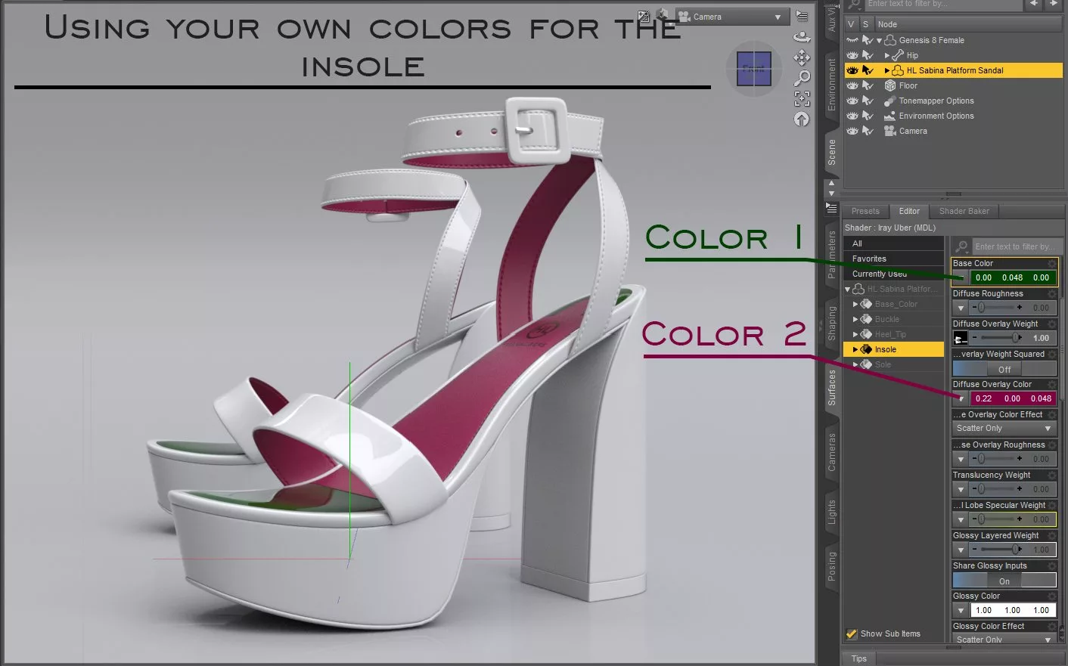Image resolution: width=1068 pixels, height=666 pixels.
Task: Hide Genesis 8 Female using its eye toggle
Action: tap(852, 39)
